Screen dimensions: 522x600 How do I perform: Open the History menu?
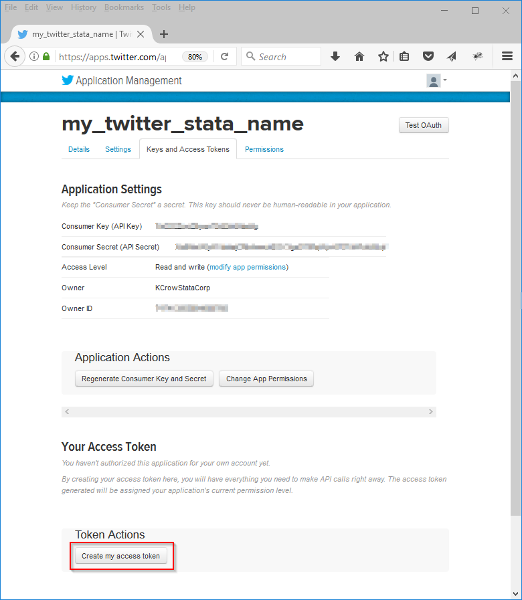(x=84, y=7)
